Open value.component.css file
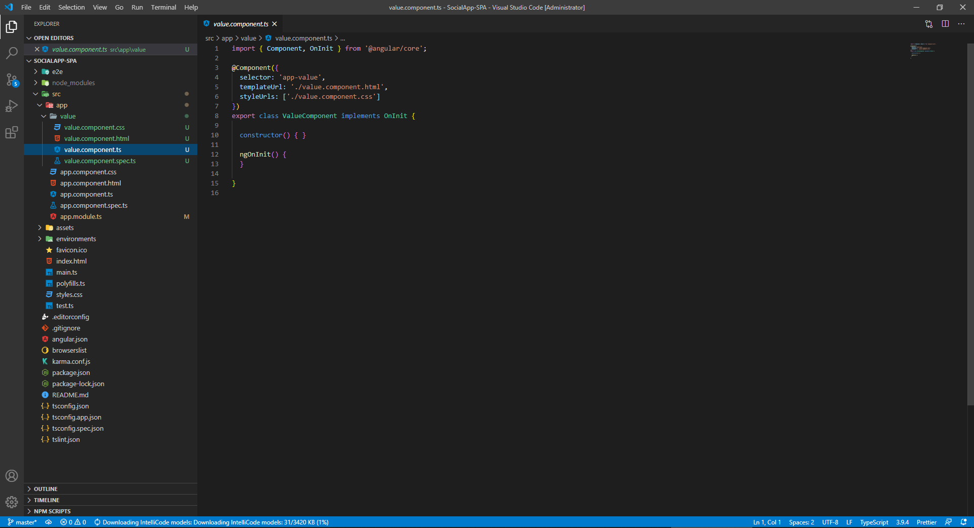Image resolution: width=974 pixels, height=528 pixels. (x=111, y=128)
